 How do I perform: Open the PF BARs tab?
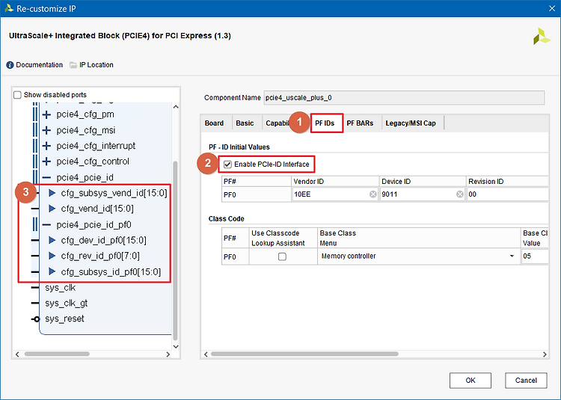click(360, 123)
